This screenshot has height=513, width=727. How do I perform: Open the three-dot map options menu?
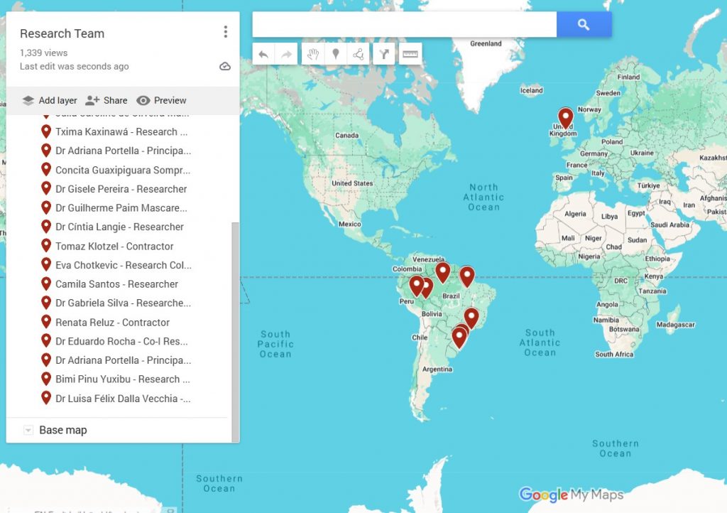[225, 32]
